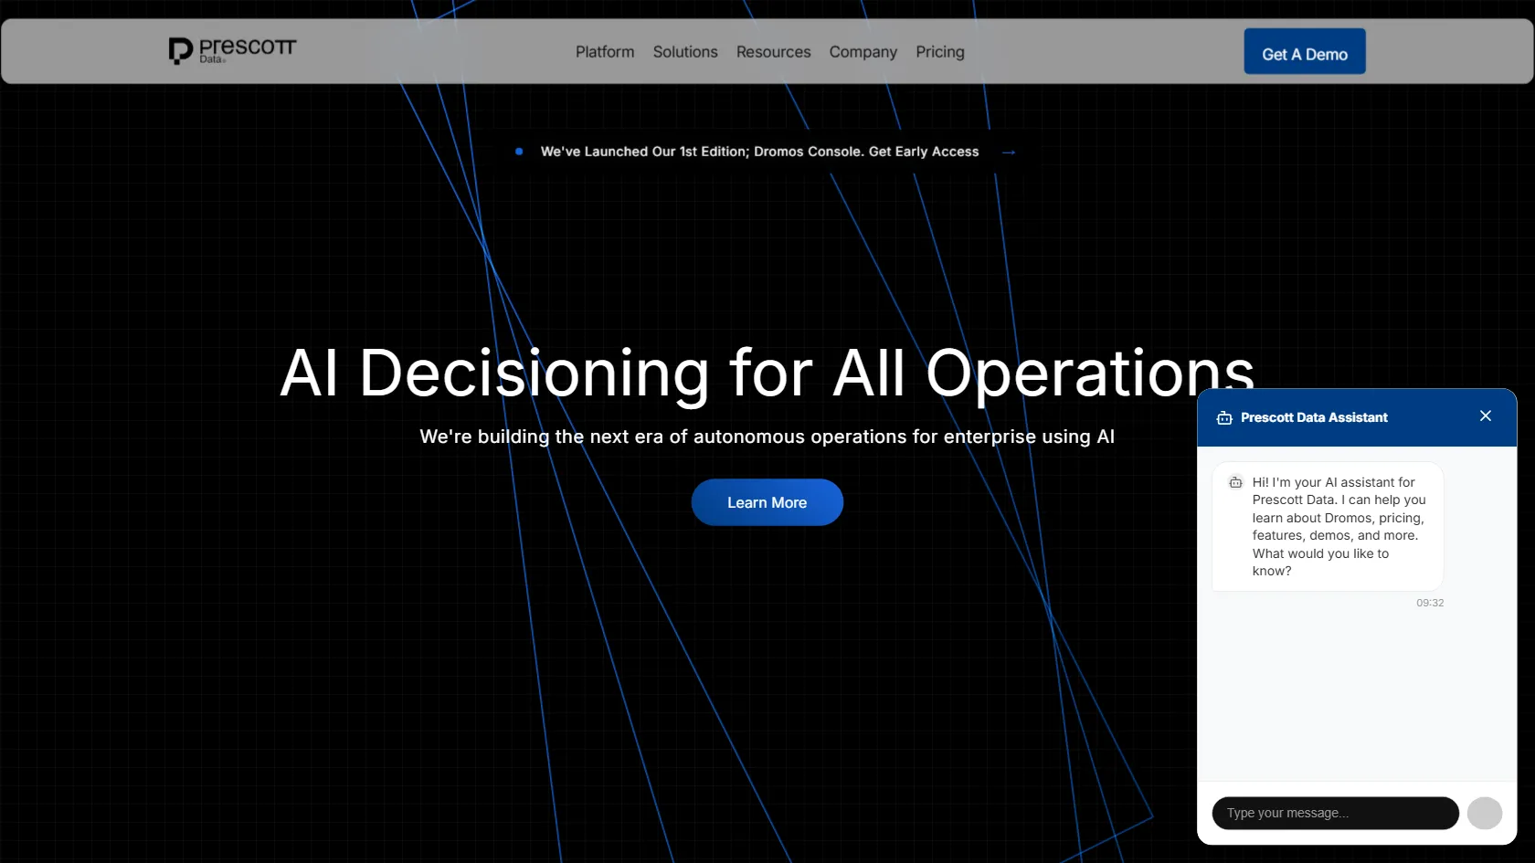Close the Prescott Data Assistant chat window
This screenshot has width=1535, height=863.
coord(1485,416)
